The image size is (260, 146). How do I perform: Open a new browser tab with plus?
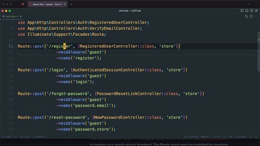(71, 4)
